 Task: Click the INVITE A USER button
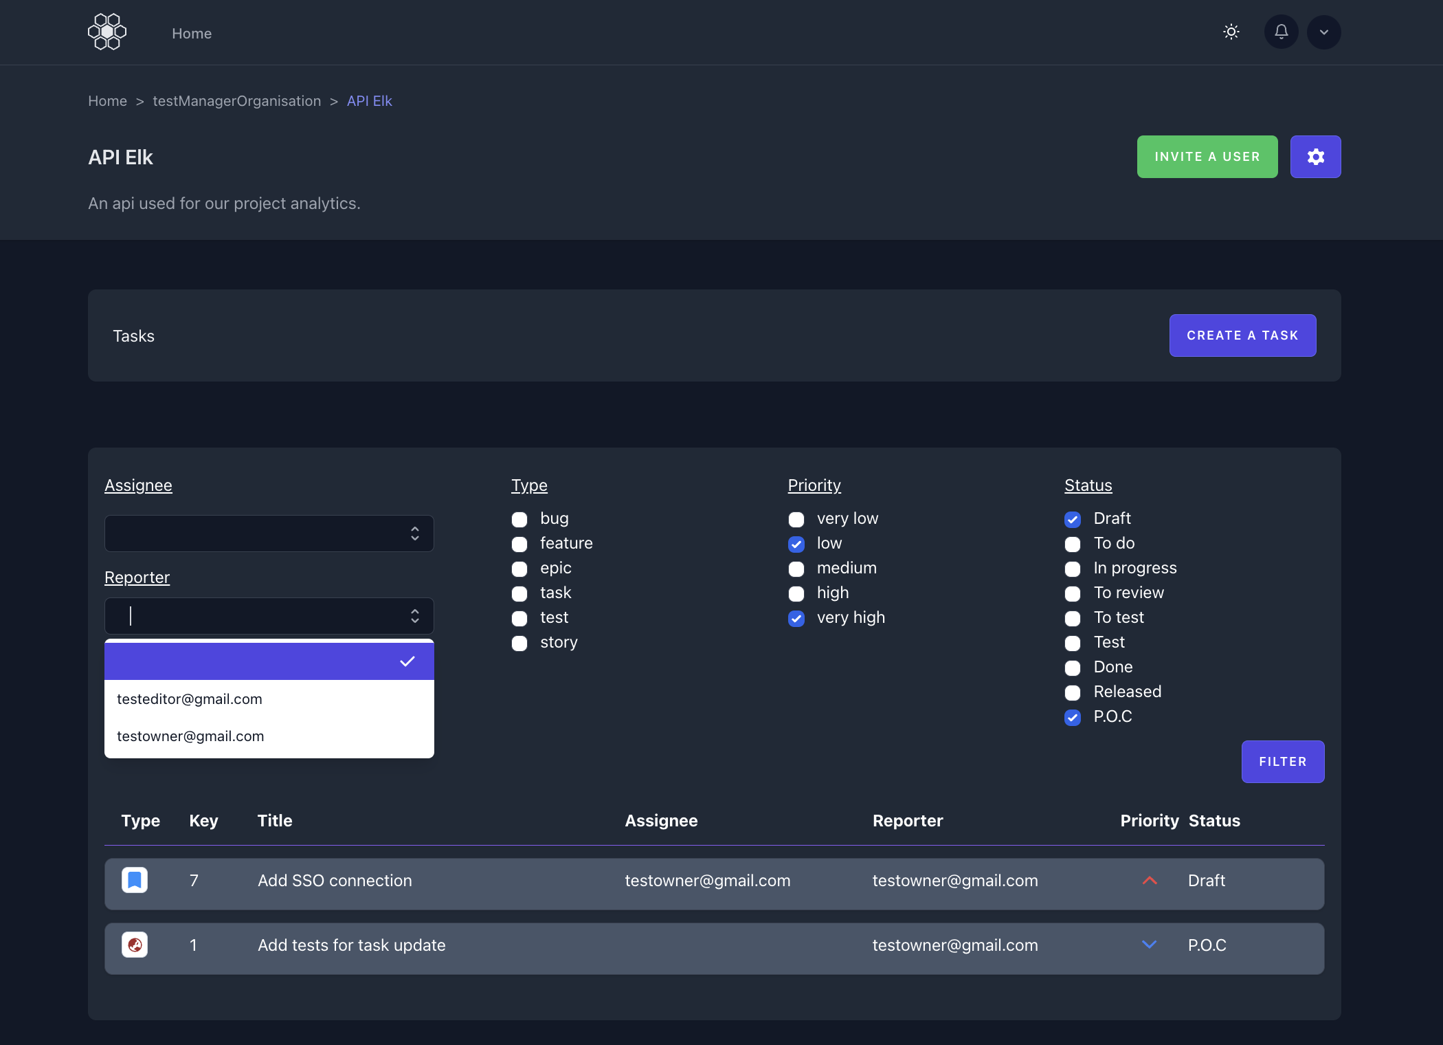point(1207,156)
